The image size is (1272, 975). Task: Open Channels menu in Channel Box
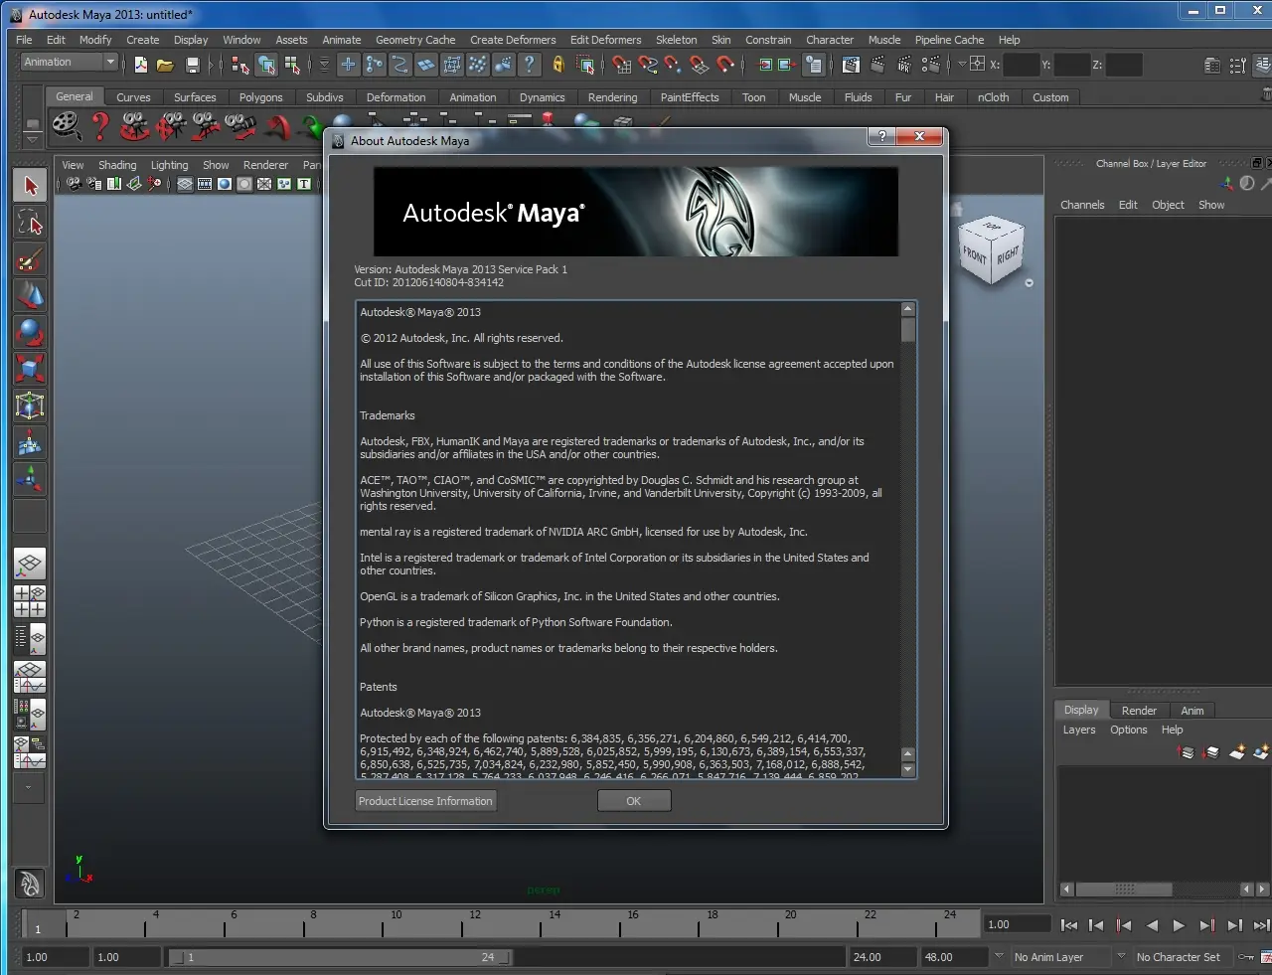1082,205
